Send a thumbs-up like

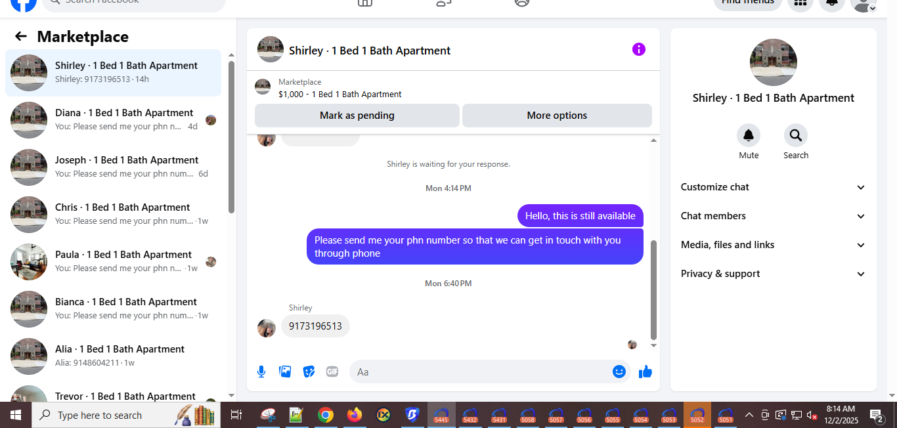coord(645,372)
